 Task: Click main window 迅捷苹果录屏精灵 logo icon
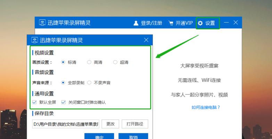(x=42, y=23)
